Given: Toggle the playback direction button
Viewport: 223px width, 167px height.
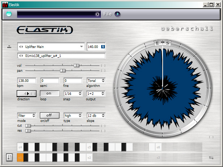Looking at the screenshot, I should (27, 93).
